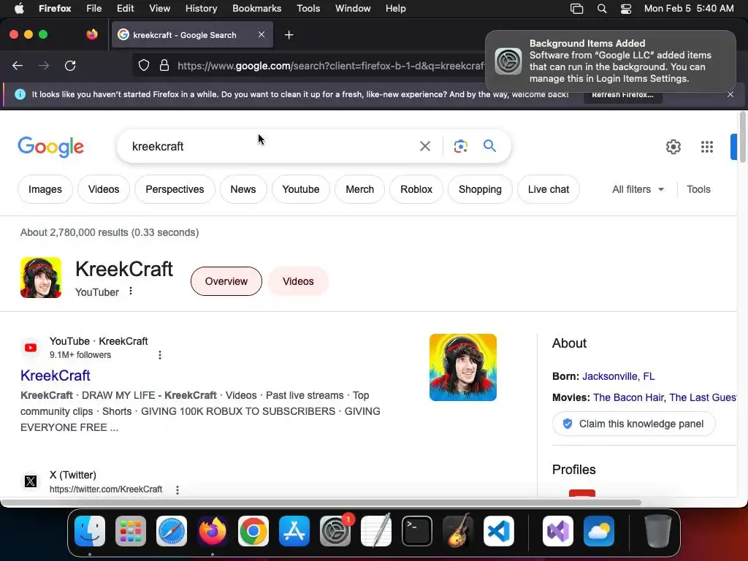Open TextEdit from the dock
748x561 pixels.
coord(376,531)
